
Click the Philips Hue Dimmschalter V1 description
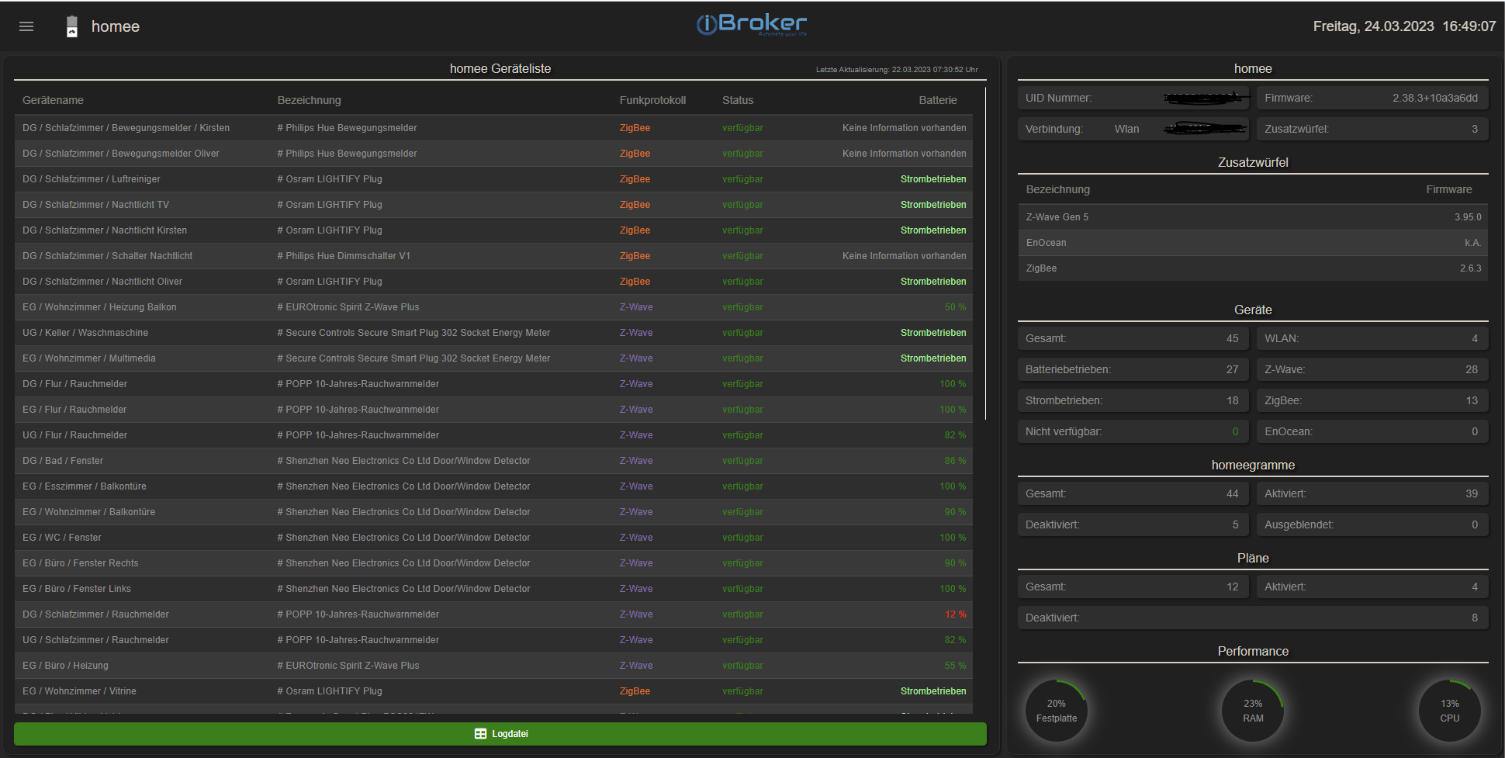tap(344, 256)
